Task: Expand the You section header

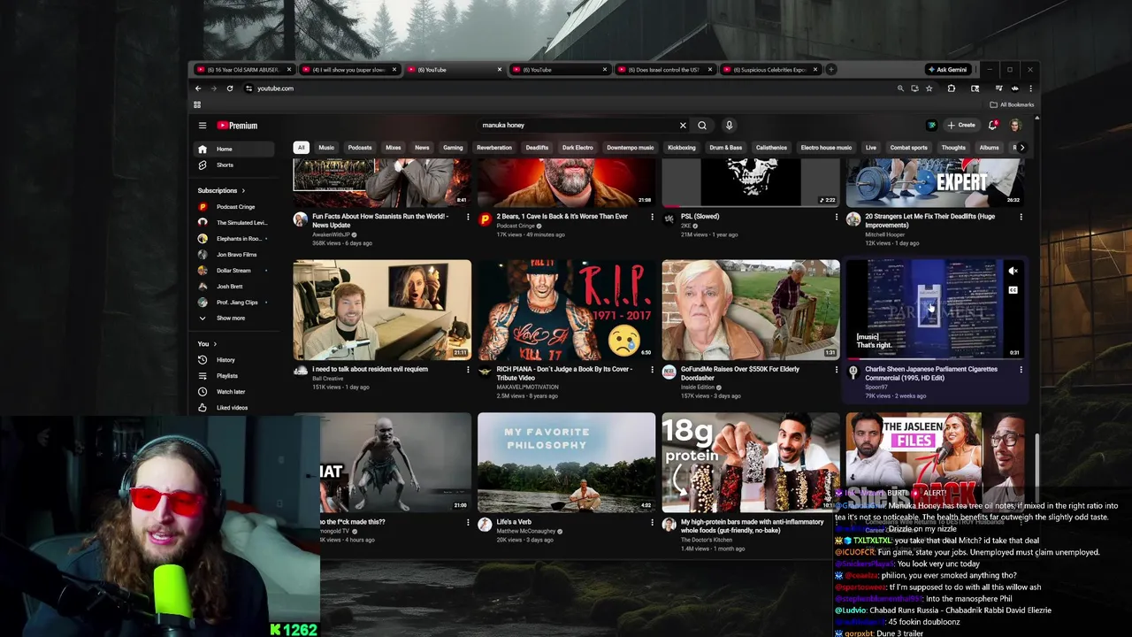Action: pyautogui.click(x=207, y=343)
